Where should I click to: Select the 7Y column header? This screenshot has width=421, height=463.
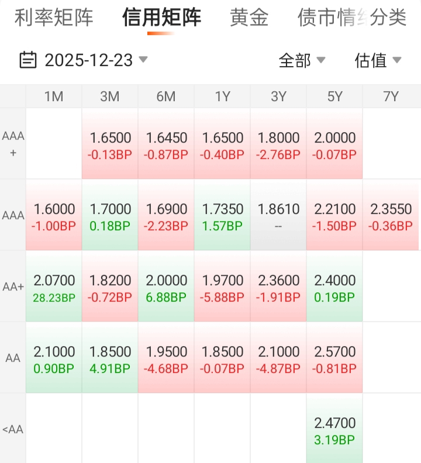[x=391, y=96]
